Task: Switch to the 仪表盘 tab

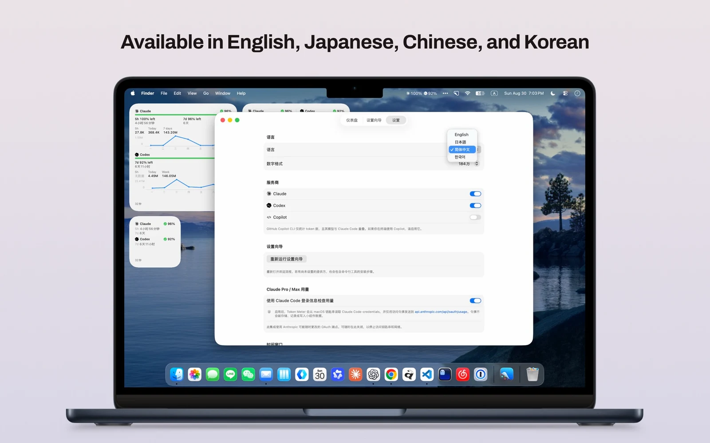Action: point(352,120)
